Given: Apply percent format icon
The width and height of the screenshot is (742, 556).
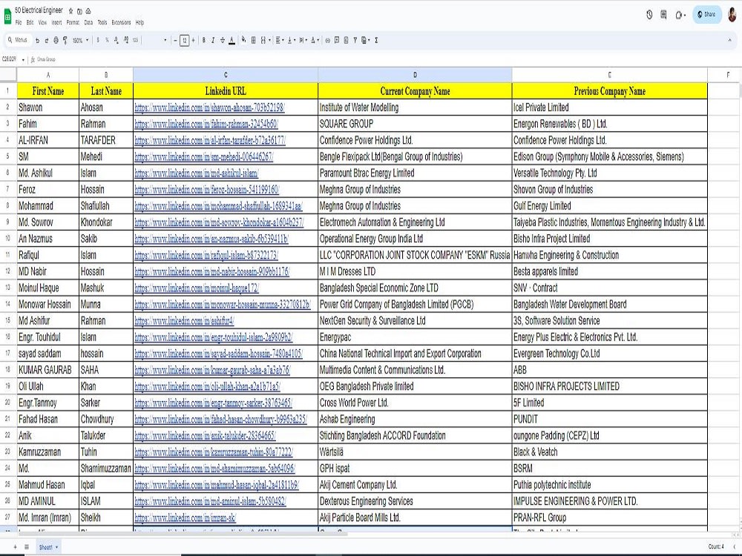Looking at the screenshot, I should [x=108, y=41].
